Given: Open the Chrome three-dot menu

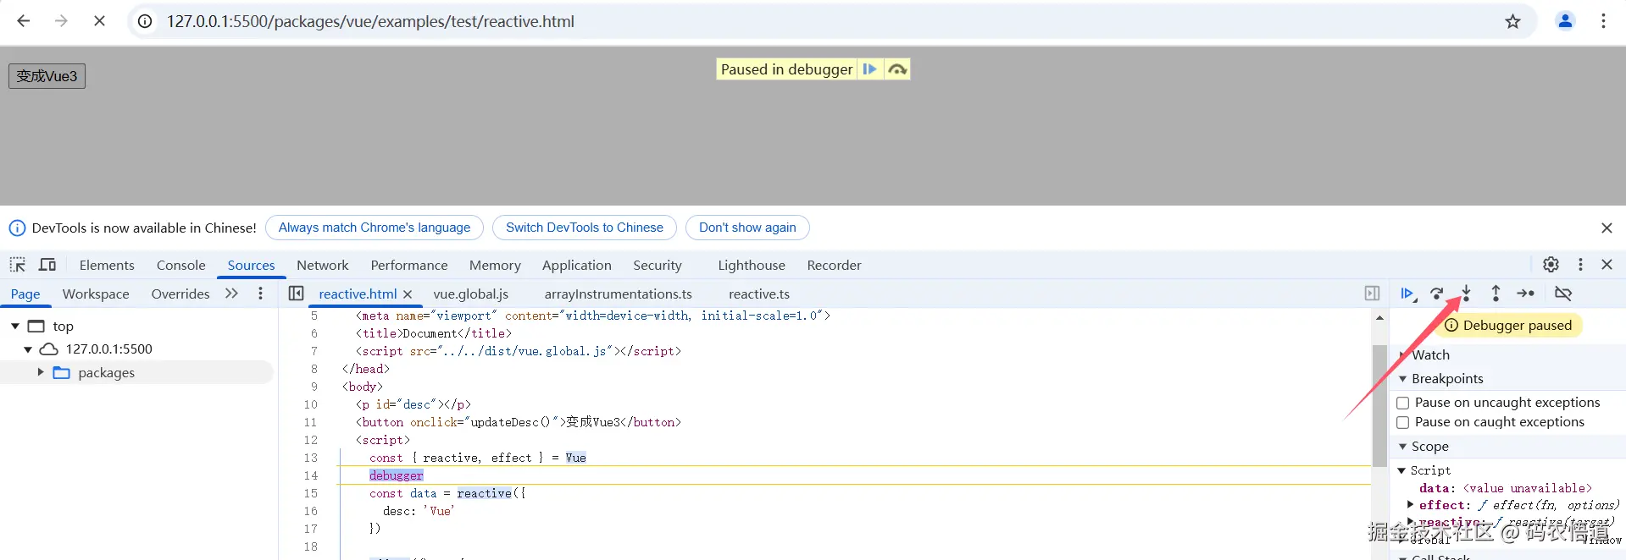Looking at the screenshot, I should tap(1603, 21).
